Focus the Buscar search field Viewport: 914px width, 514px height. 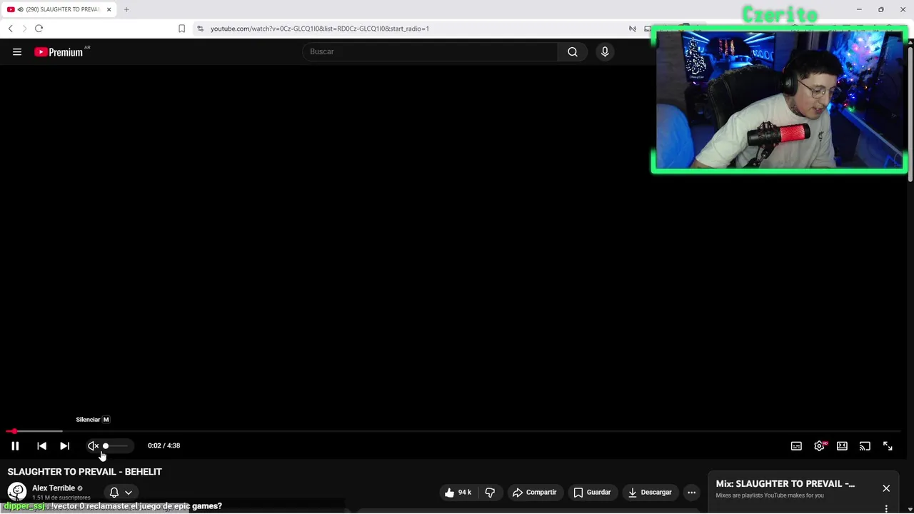(430, 51)
